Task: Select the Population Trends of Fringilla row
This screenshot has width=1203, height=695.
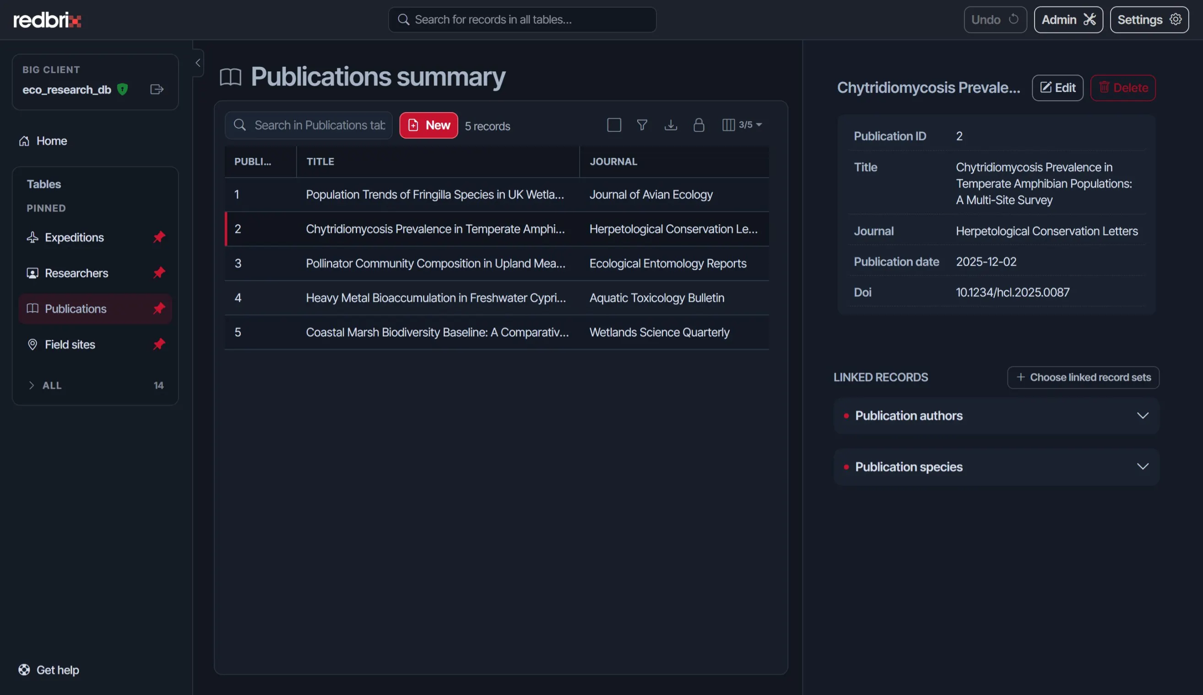Action: tap(497, 194)
